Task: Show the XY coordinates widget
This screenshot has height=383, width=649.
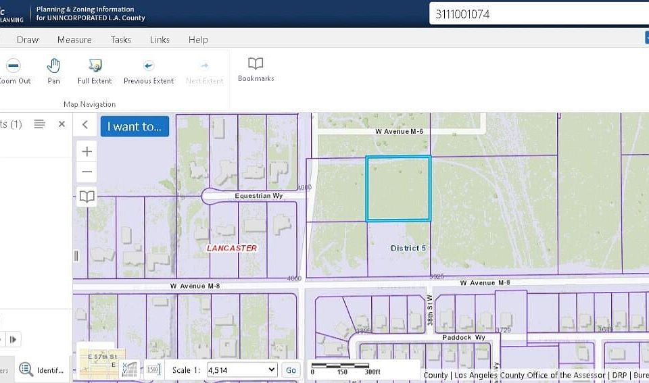Action: pos(129,369)
